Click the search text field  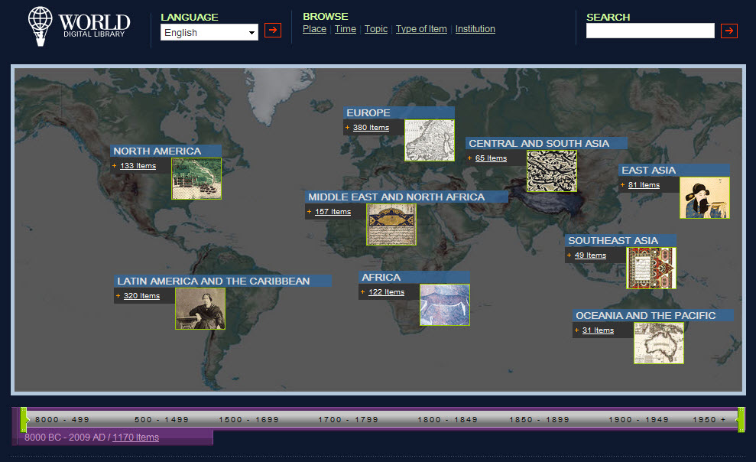point(650,31)
